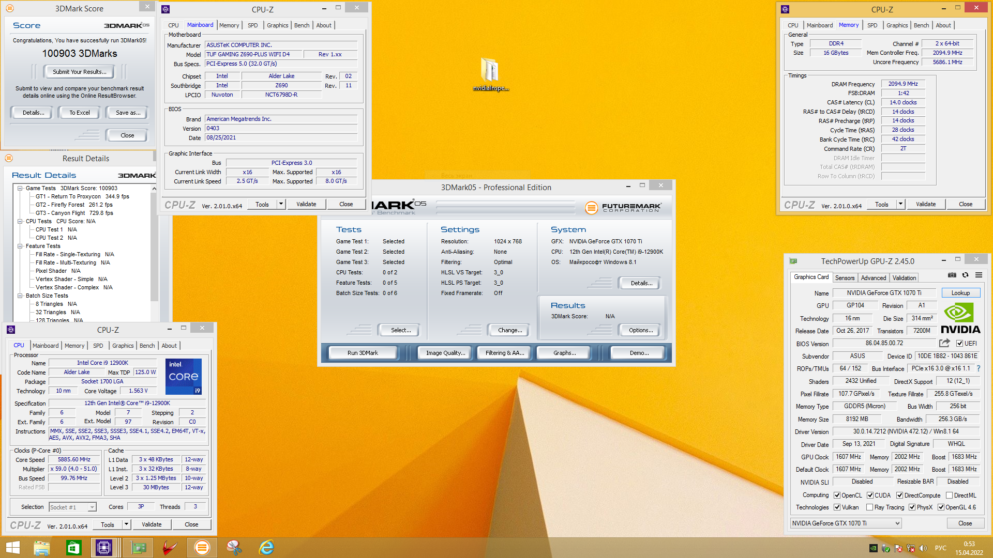This screenshot has height=558, width=993.
Task: Click the CPU-Z Memory window title icon
Action: 785,9
